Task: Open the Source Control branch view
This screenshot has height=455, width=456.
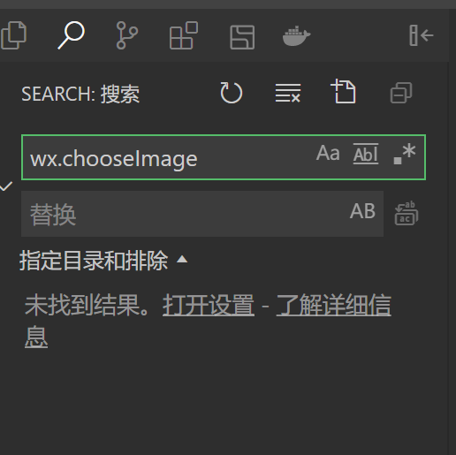Action: pyautogui.click(x=127, y=35)
